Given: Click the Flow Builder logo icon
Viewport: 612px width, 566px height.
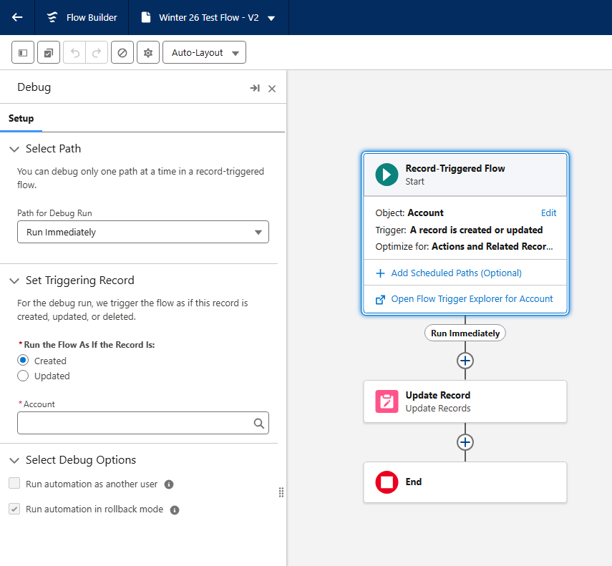Looking at the screenshot, I should click(52, 18).
